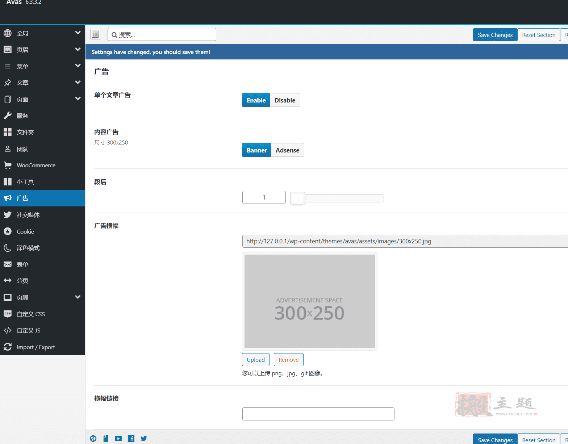Expand the 页面 sidebar section chevron
568x444 pixels.
pyautogui.click(x=78, y=99)
